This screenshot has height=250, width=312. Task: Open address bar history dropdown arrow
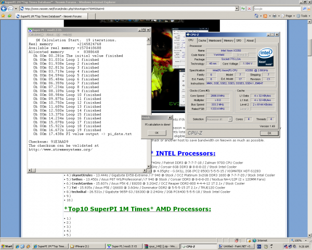[237, 8]
